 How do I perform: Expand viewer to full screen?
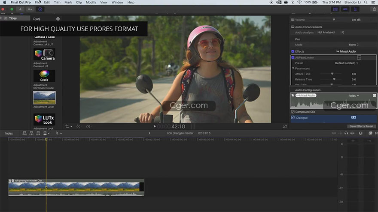(285, 126)
